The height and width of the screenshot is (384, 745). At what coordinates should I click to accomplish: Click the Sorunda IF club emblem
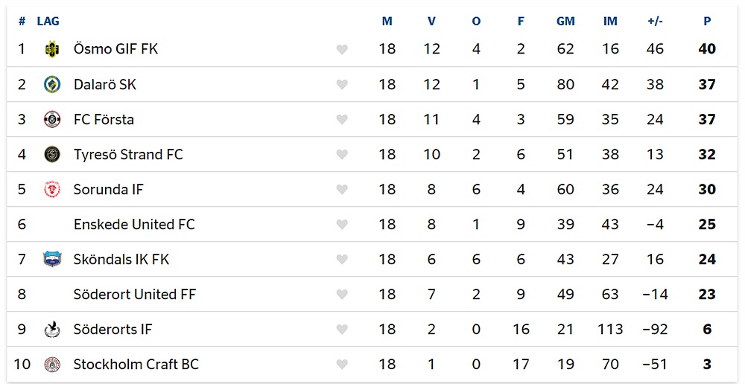(52, 189)
